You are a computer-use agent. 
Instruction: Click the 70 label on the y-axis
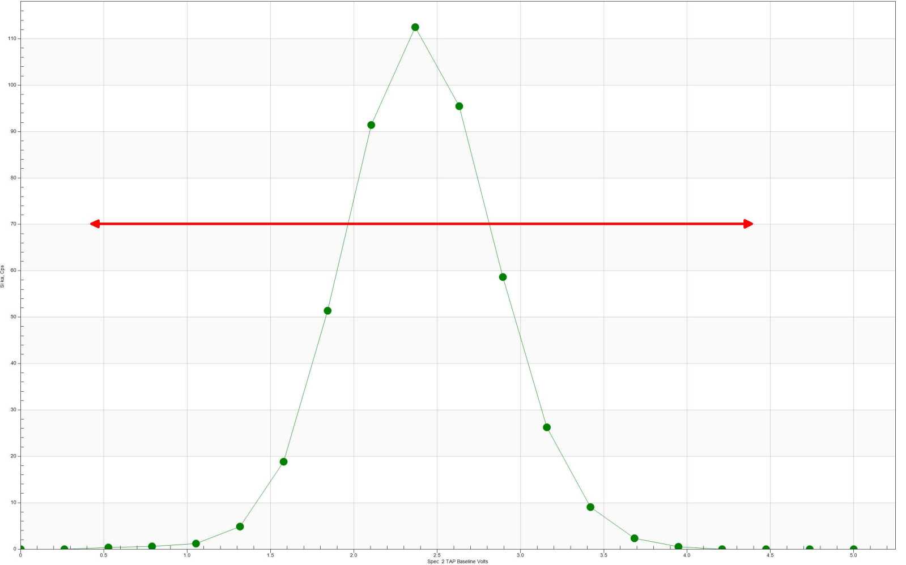[x=13, y=224]
